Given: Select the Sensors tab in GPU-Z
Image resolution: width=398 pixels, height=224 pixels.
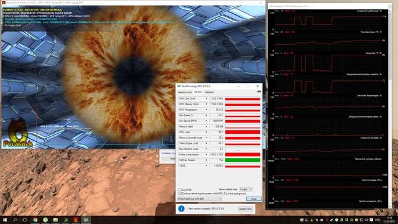Looking at the screenshot, I should [198, 92].
